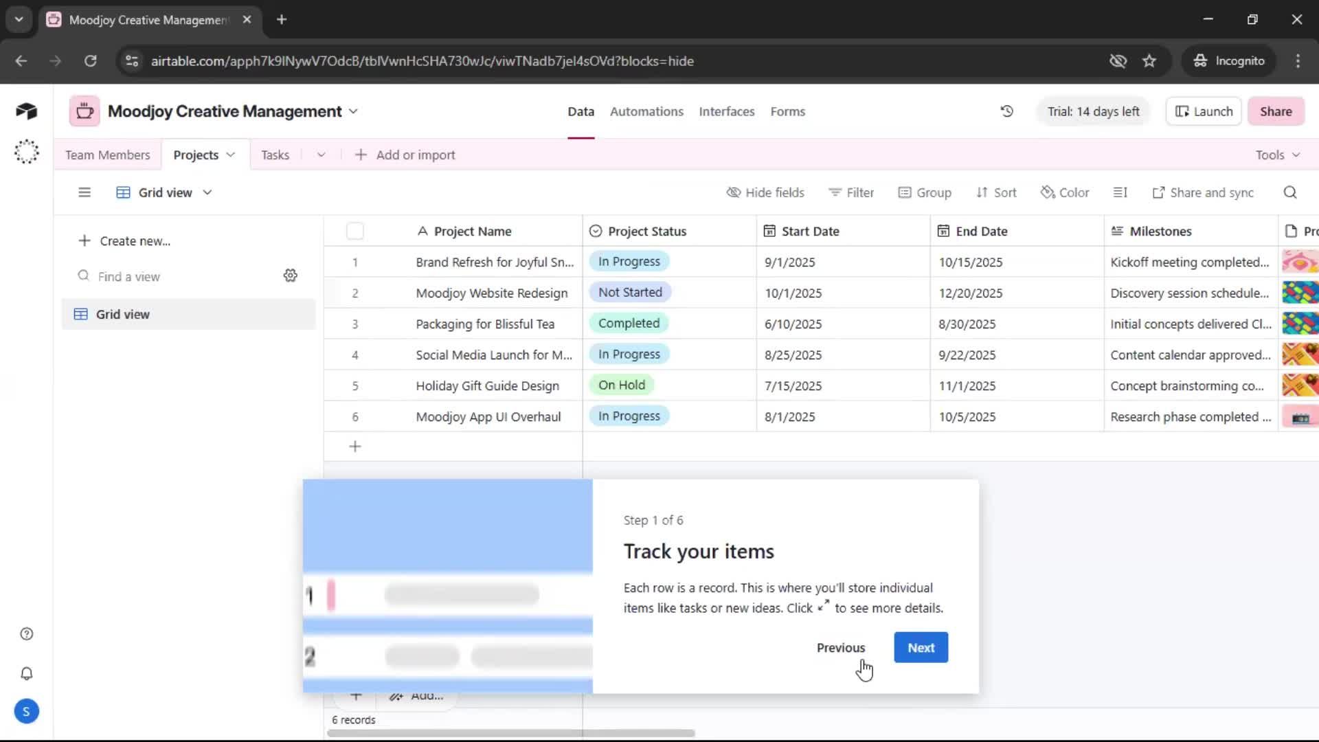Click Next in the tutorial popup
This screenshot has height=742, width=1319.
(921, 648)
